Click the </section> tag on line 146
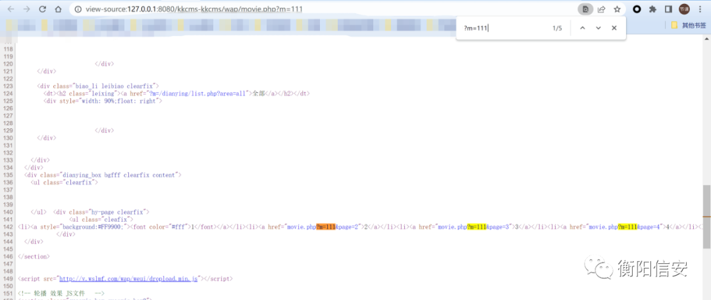Viewport: 711px width, 300px height. [x=33, y=257]
